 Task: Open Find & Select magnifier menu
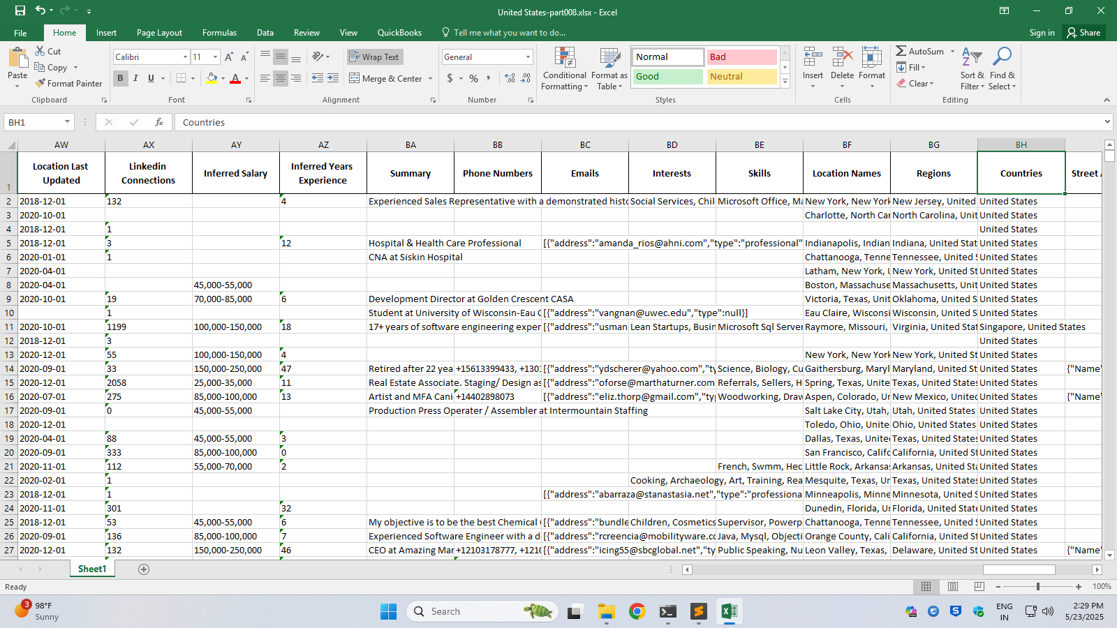[1003, 68]
